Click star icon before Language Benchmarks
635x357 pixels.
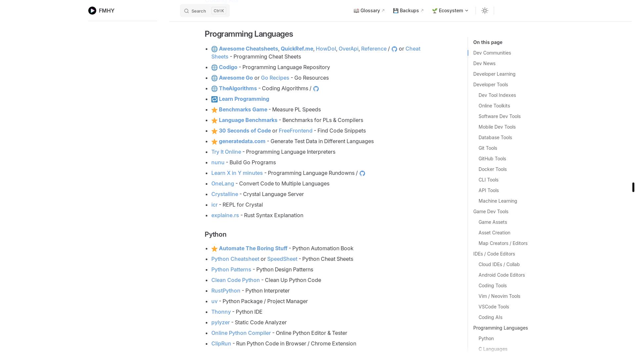click(x=214, y=120)
